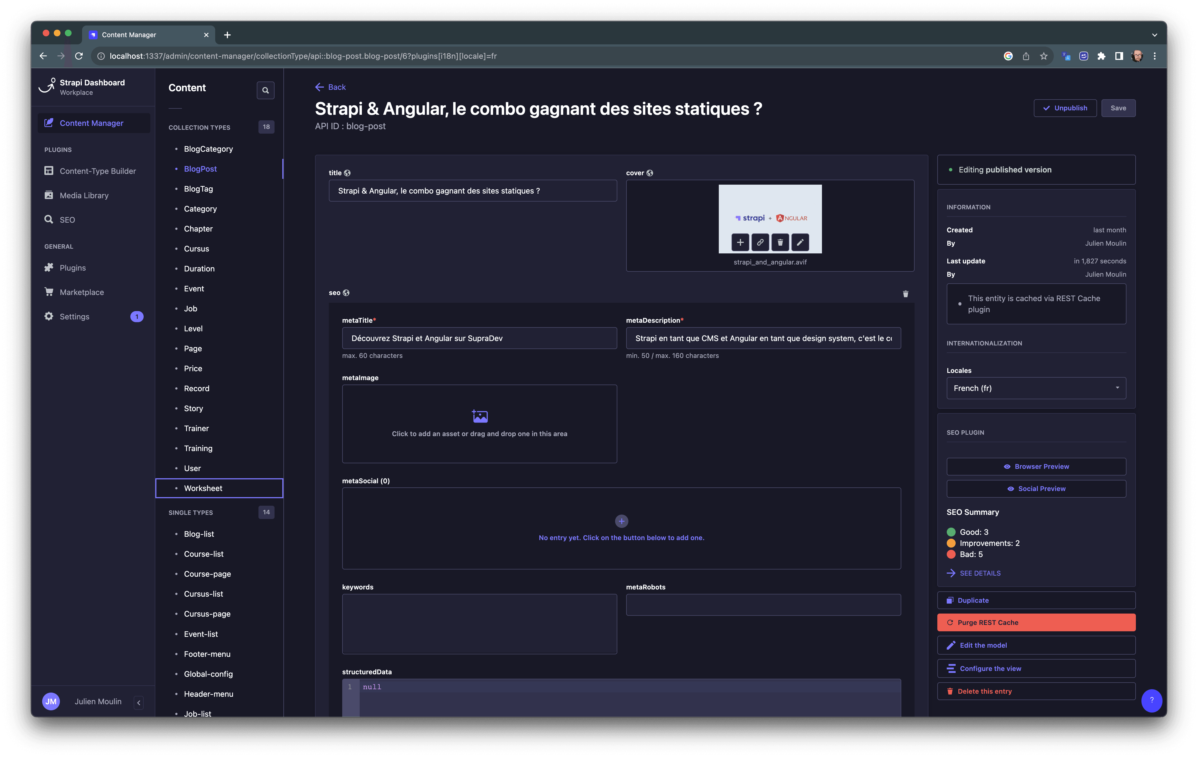
Task: Click Edit the model
Action: pyautogui.click(x=1036, y=645)
